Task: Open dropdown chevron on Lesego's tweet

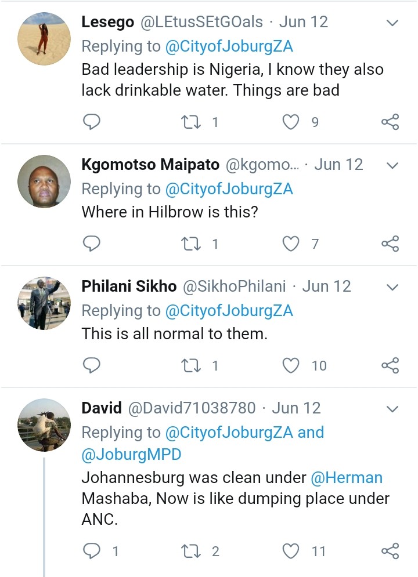Action: click(392, 23)
